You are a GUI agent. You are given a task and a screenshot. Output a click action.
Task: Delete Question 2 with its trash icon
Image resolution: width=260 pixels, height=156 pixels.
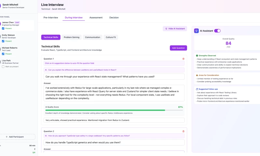tap(183, 131)
